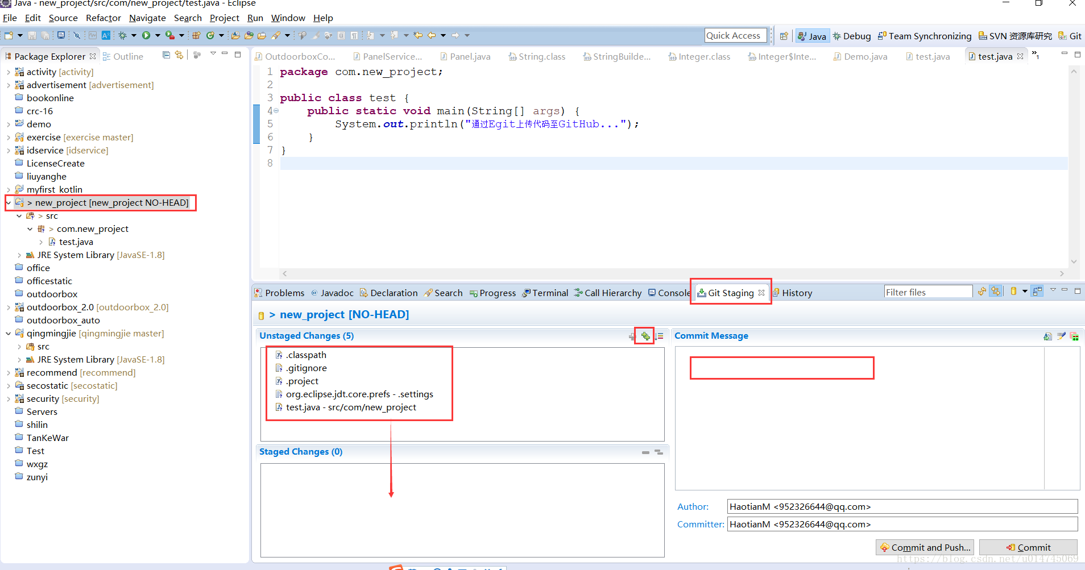The height and width of the screenshot is (570, 1085).
Task: Click Remove all from Staged Changes icon
Action: point(659,452)
